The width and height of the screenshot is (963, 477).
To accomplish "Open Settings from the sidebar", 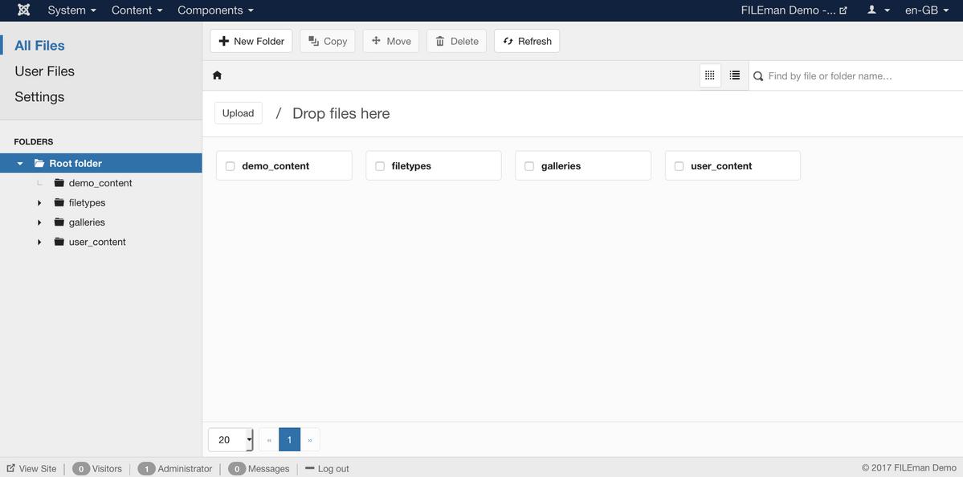I will (39, 96).
